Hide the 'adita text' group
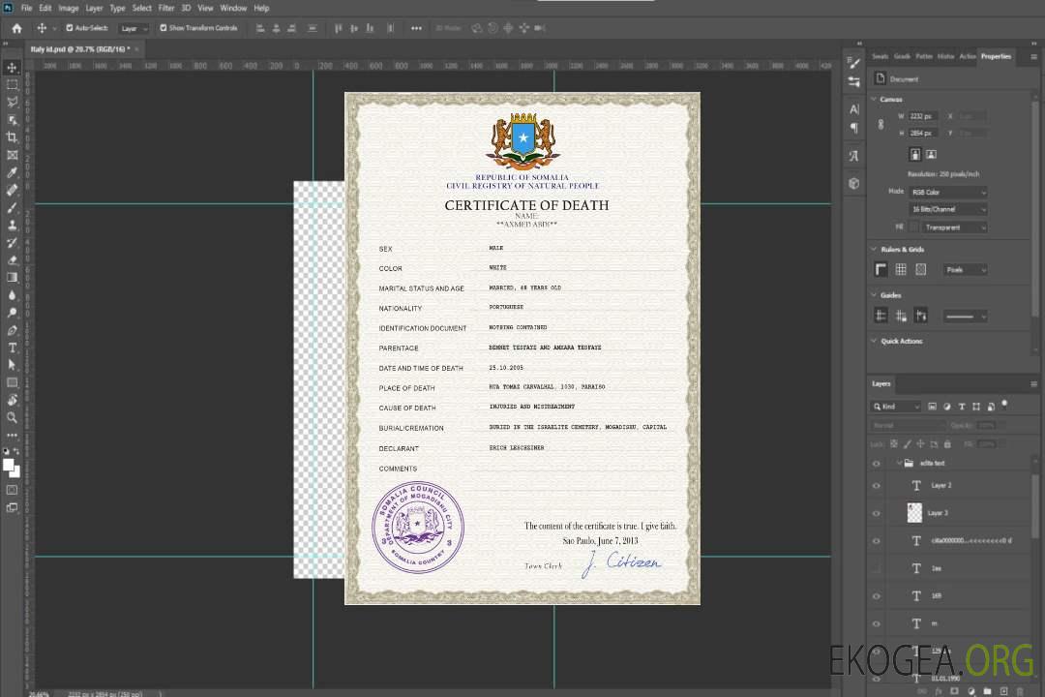The height and width of the screenshot is (697, 1045). [x=877, y=464]
